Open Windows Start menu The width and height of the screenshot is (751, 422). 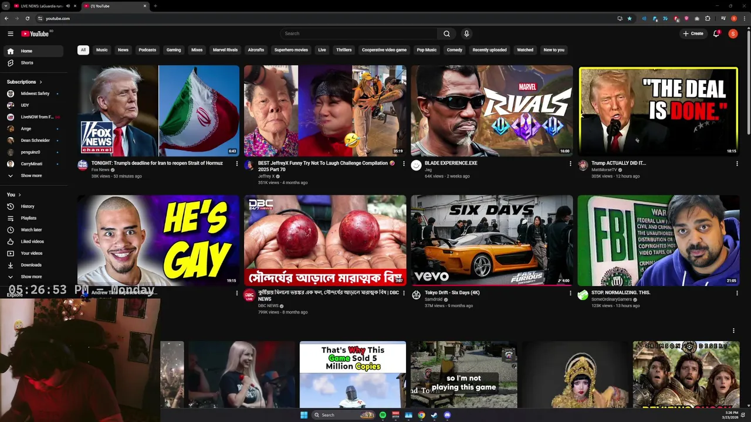coord(304,415)
